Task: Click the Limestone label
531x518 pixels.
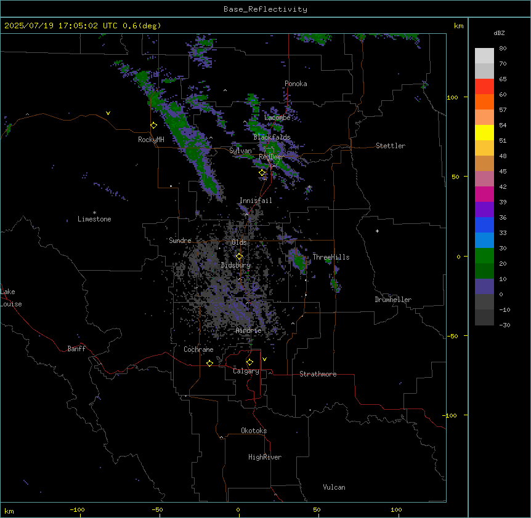Action: point(94,219)
